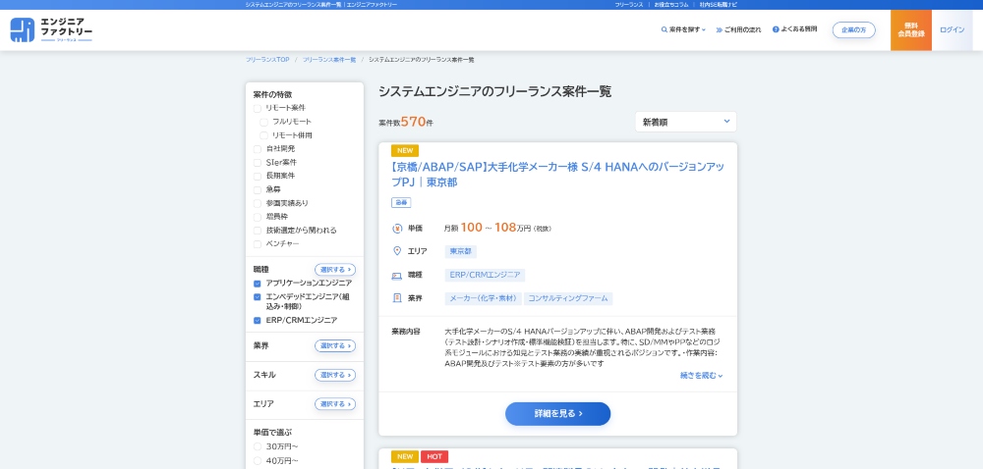Click the yellow NEW badge on the SAP listing
Screen dimensions: 983x469
(x=405, y=151)
